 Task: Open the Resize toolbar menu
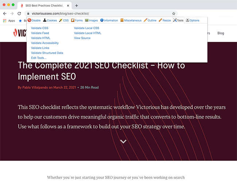point(165,20)
